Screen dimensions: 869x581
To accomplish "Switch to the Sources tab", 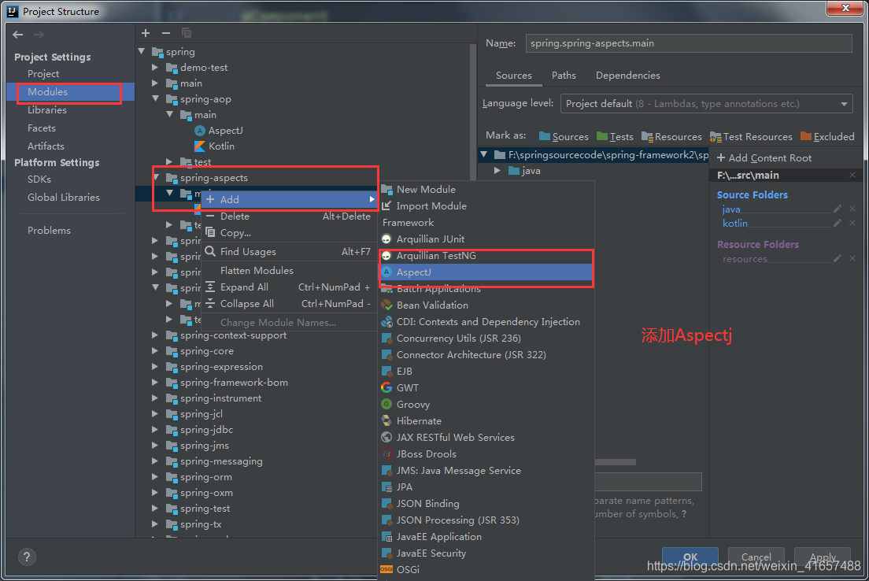I will click(514, 76).
